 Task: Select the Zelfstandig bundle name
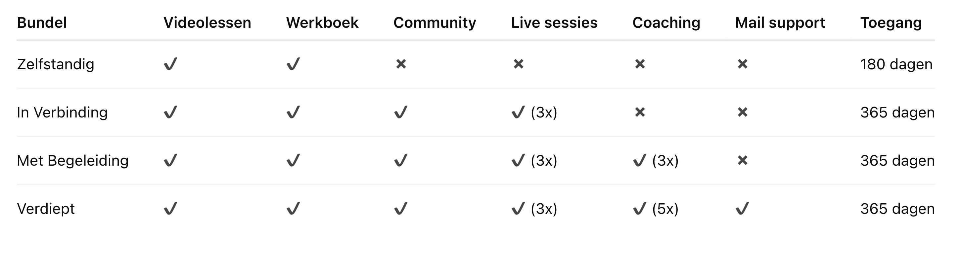56,64
